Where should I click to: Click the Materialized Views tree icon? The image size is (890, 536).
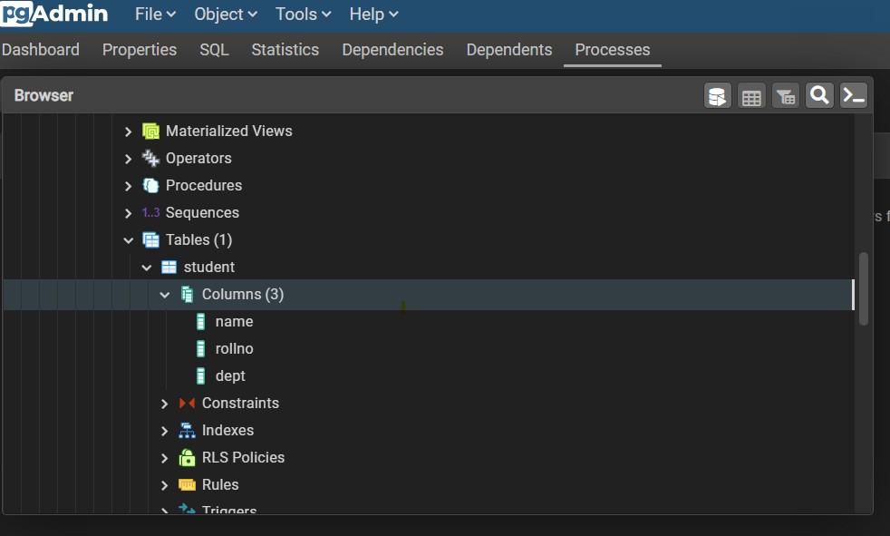150,131
